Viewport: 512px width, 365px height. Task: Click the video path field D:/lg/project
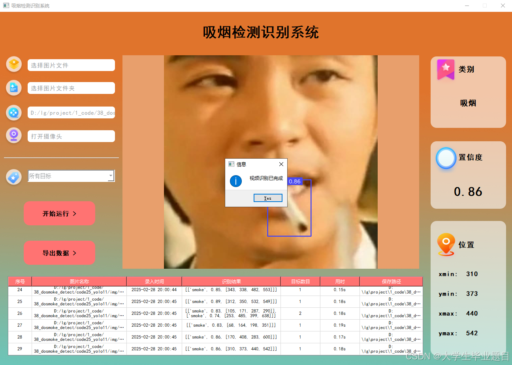pyautogui.click(x=71, y=112)
